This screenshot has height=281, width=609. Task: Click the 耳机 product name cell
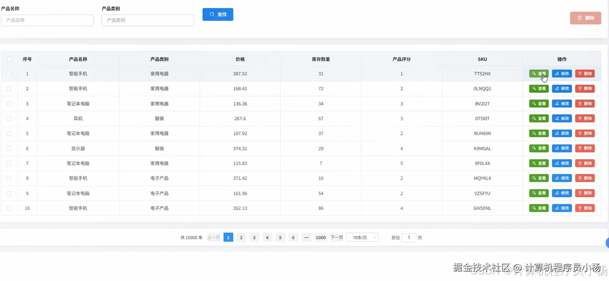78,119
